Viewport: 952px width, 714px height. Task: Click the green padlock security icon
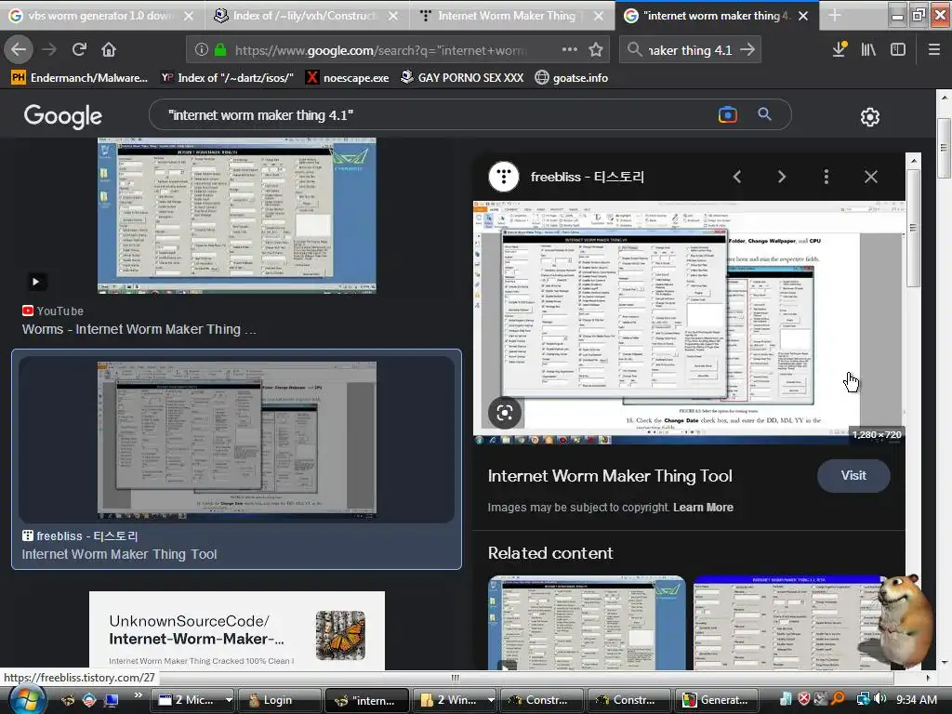[220, 50]
